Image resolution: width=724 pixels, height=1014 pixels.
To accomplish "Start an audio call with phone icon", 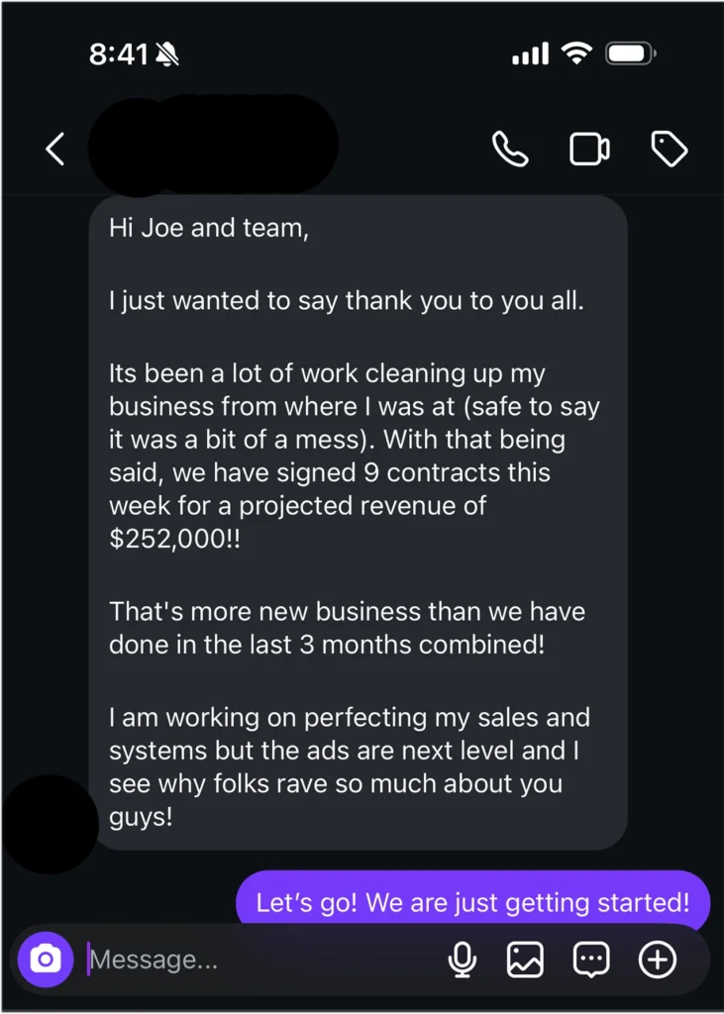I will point(510,150).
